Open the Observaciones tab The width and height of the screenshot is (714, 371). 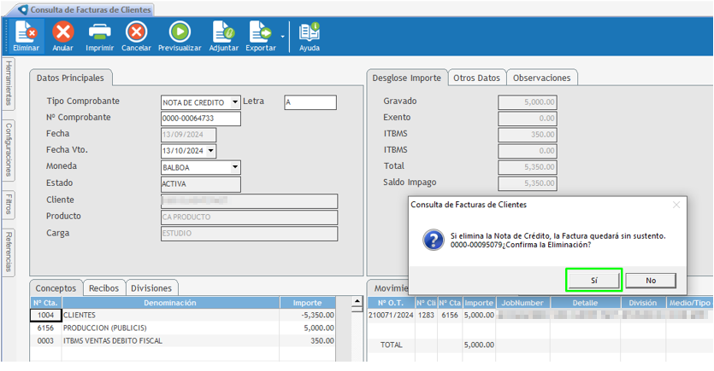coord(541,78)
